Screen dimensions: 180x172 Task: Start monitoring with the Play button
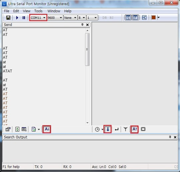tap(17, 18)
